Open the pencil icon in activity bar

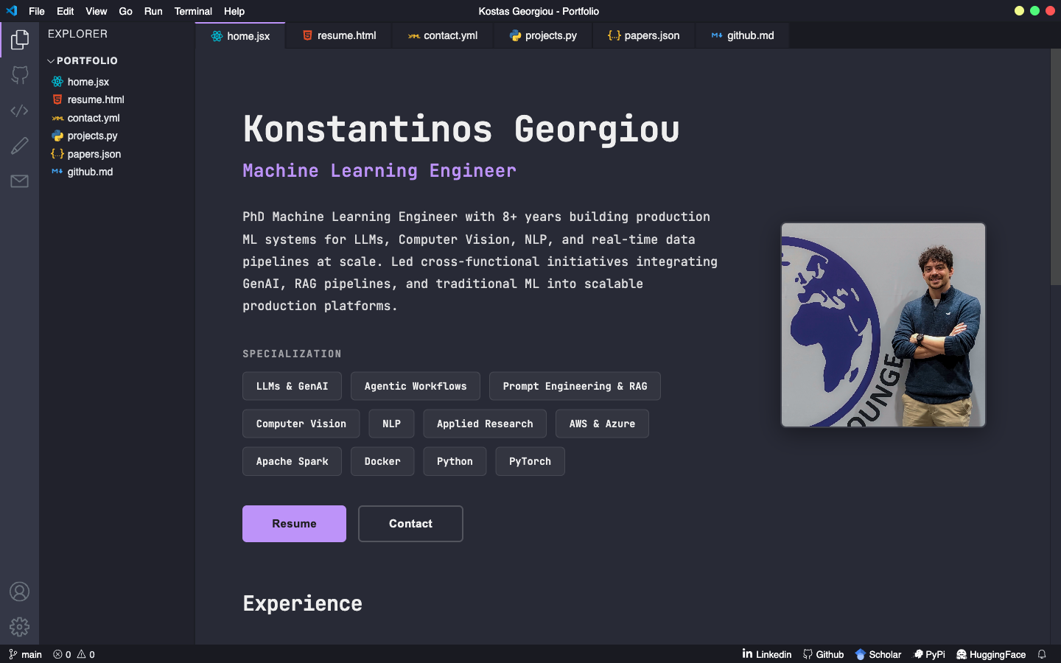(20, 146)
